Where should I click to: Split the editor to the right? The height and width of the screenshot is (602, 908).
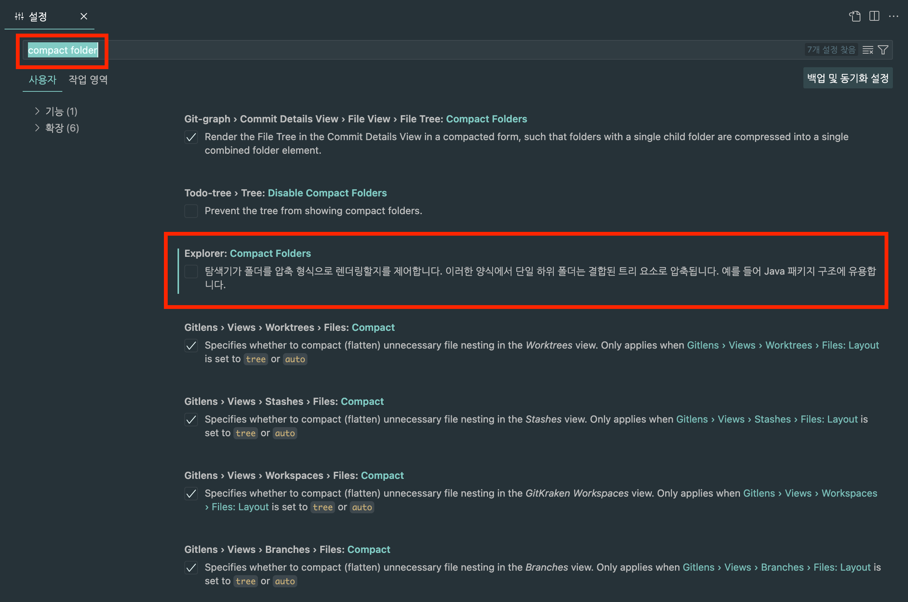874,16
